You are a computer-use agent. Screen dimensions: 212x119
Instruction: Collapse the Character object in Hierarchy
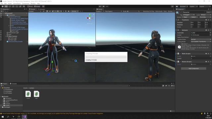[6, 15]
